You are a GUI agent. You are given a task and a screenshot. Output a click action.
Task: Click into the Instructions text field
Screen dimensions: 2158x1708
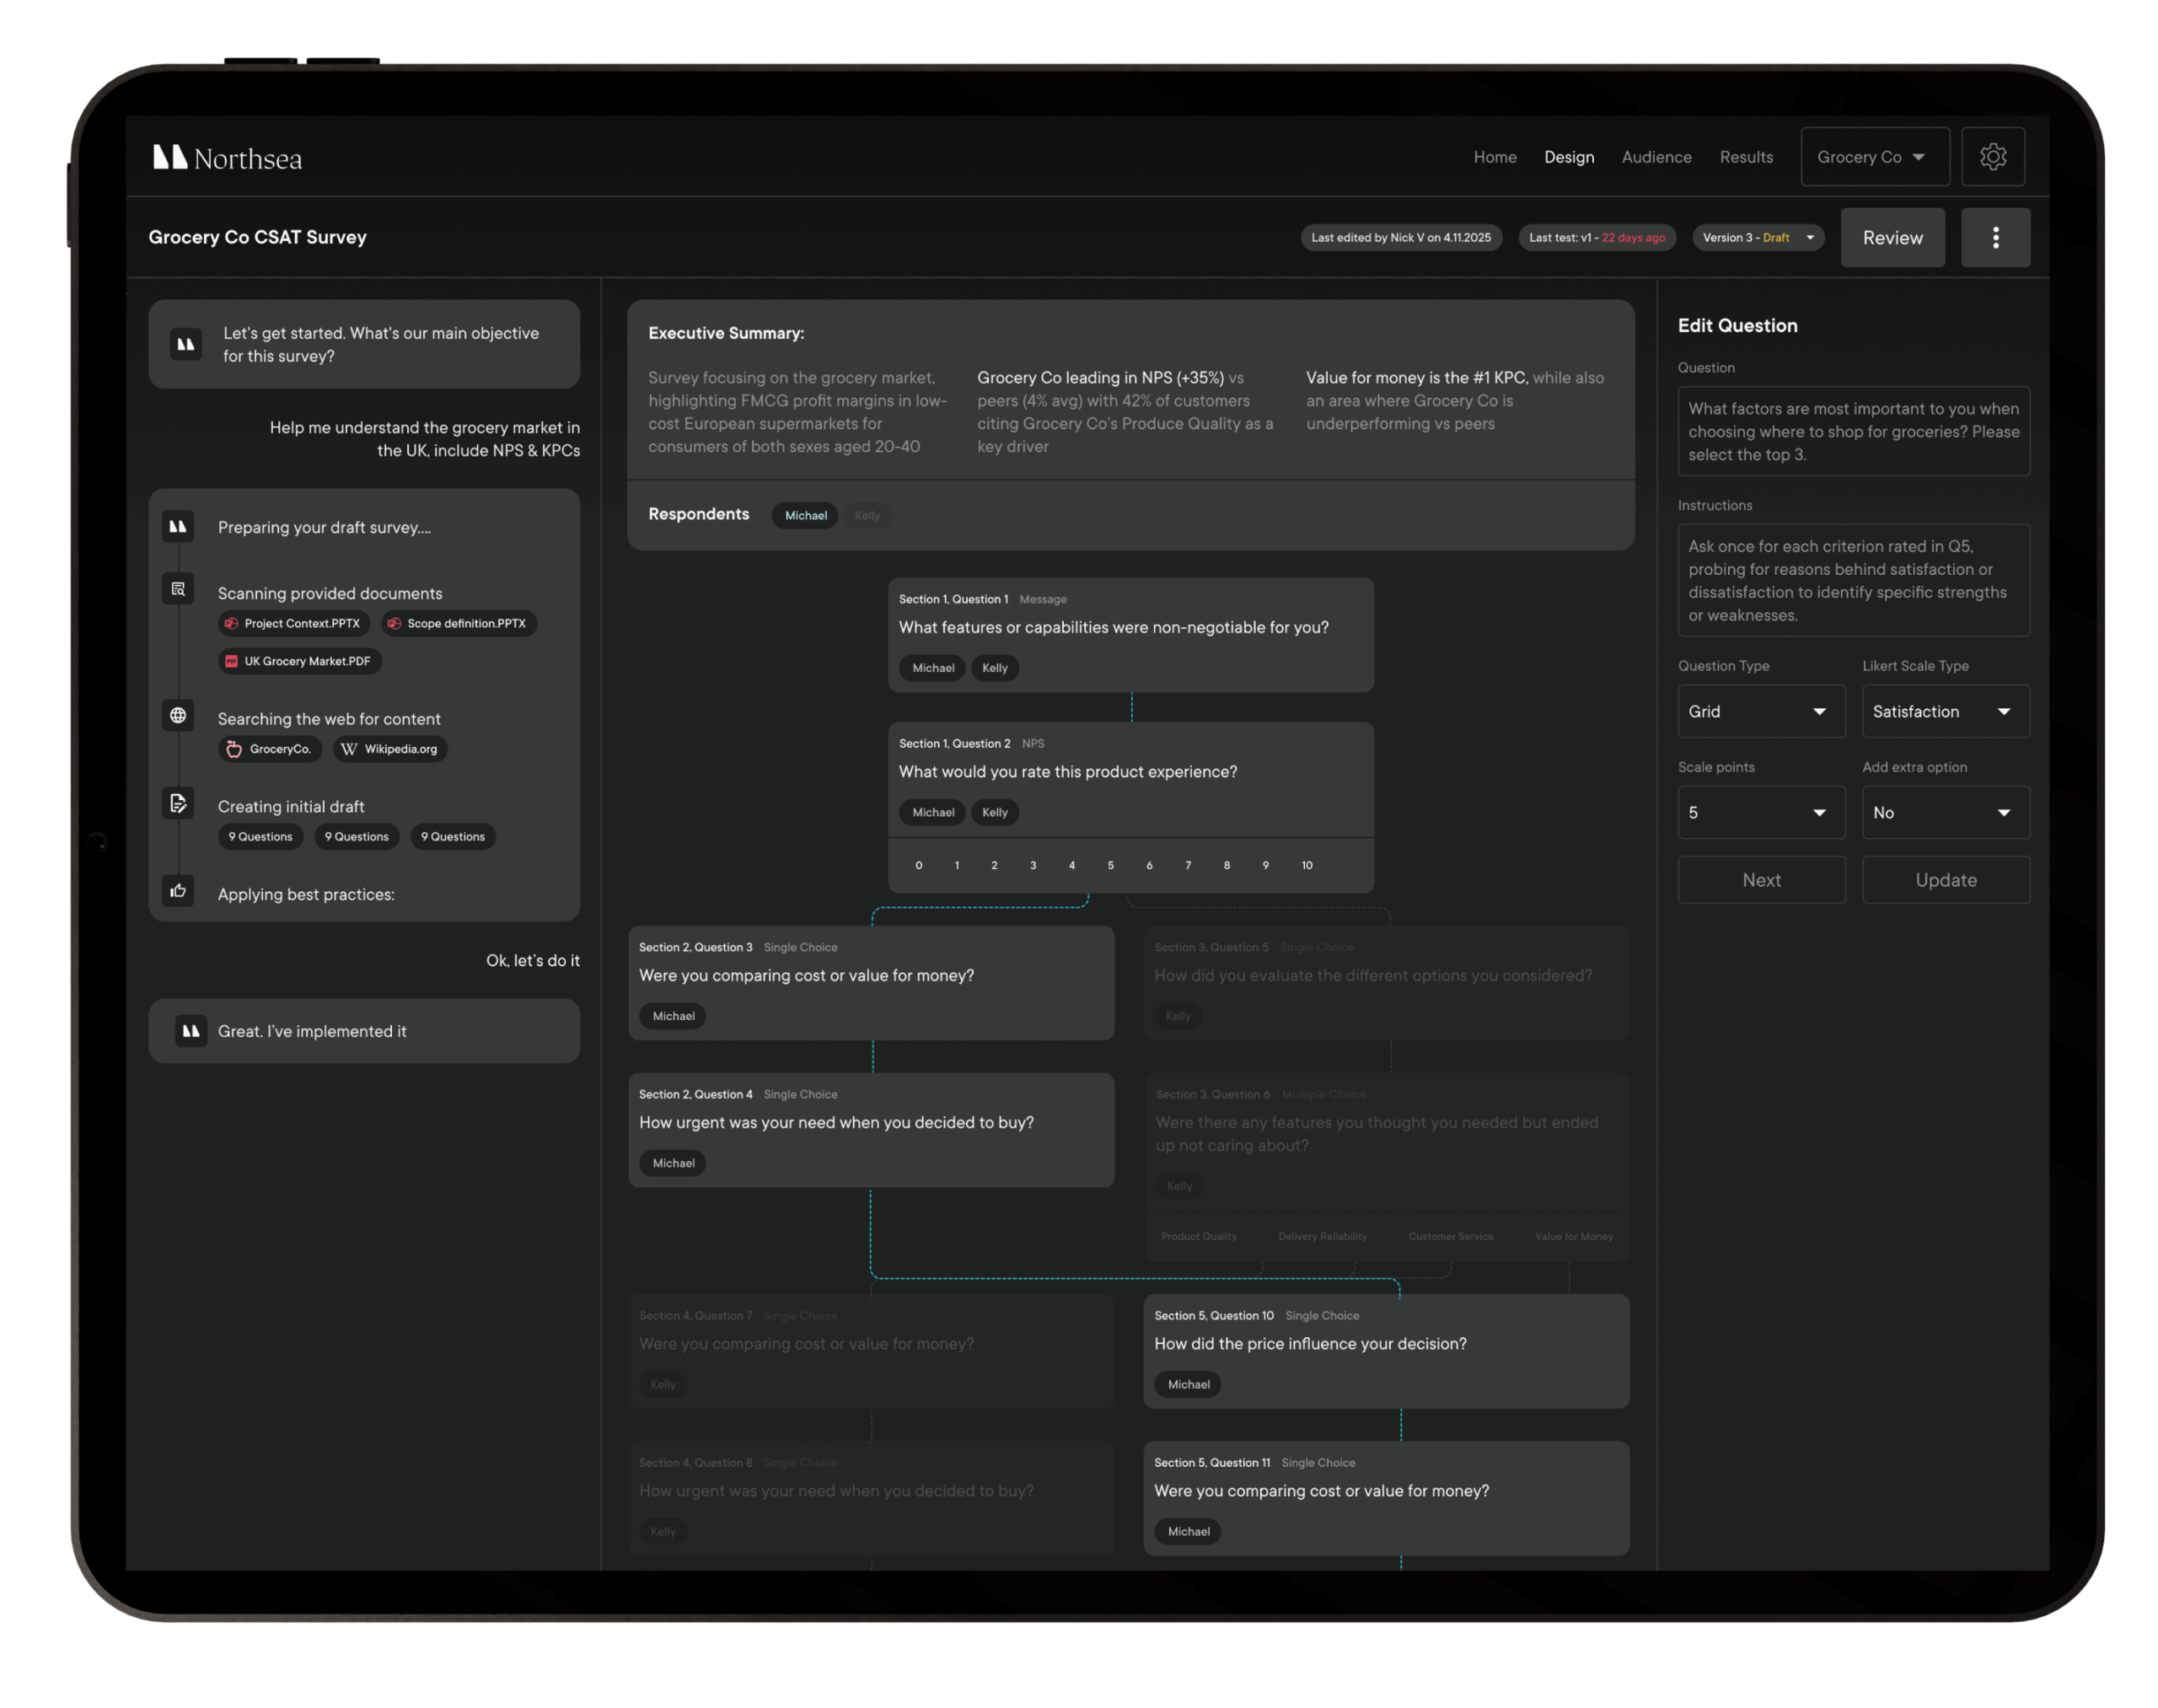click(x=1853, y=581)
